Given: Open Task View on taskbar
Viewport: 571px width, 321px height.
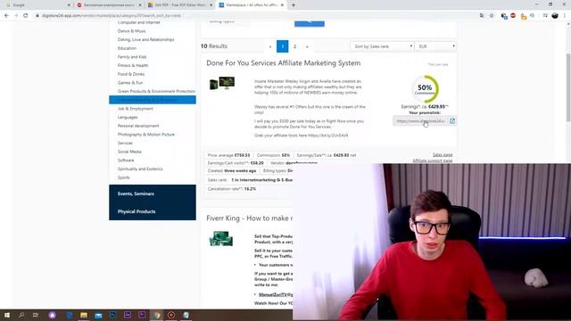Looking at the screenshot, I should pos(36,315).
